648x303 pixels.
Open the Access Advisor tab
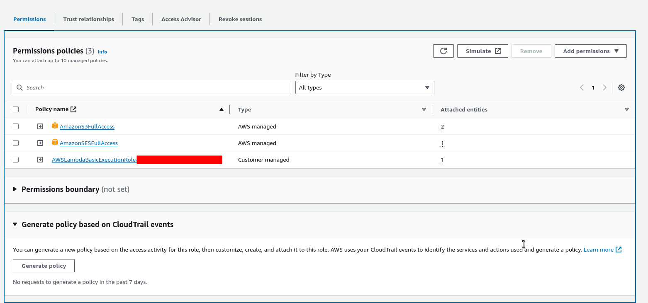tap(181, 19)
